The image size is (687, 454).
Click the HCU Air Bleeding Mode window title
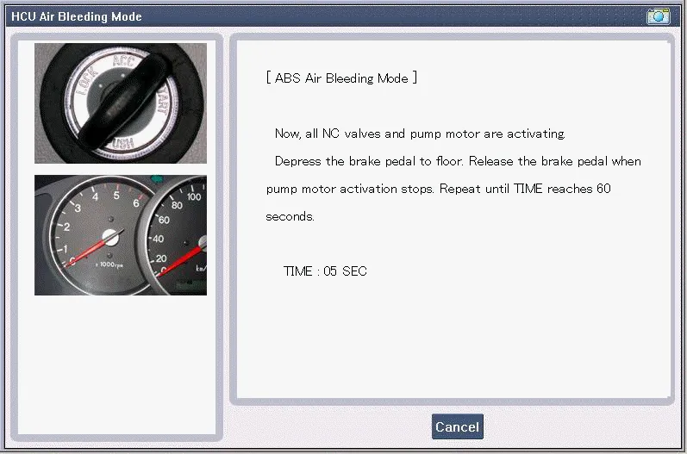point(77,16)
